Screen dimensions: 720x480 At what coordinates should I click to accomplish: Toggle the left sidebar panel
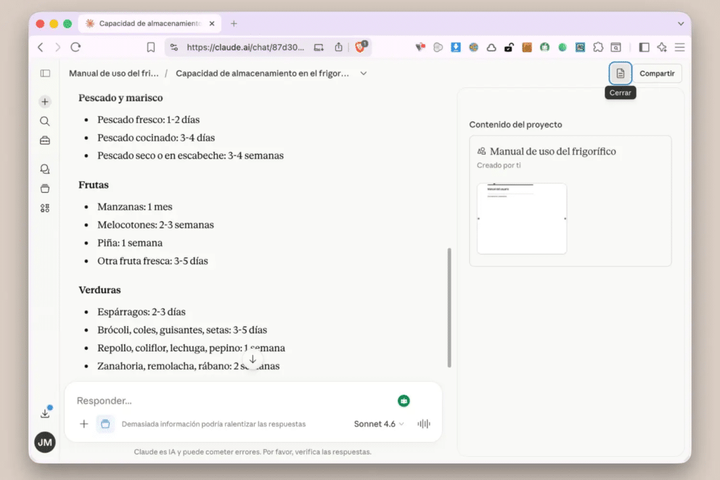(45, 73)
